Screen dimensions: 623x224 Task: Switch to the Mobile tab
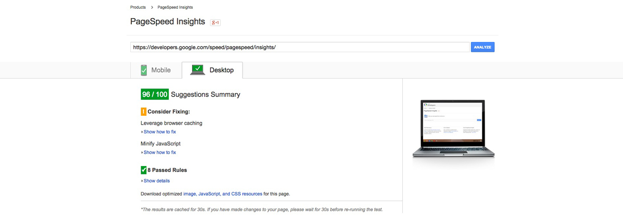click(x=156, y=70)
